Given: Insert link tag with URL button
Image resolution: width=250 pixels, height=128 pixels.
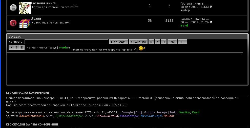Looking at the screenshot, I should pos(182,42).
